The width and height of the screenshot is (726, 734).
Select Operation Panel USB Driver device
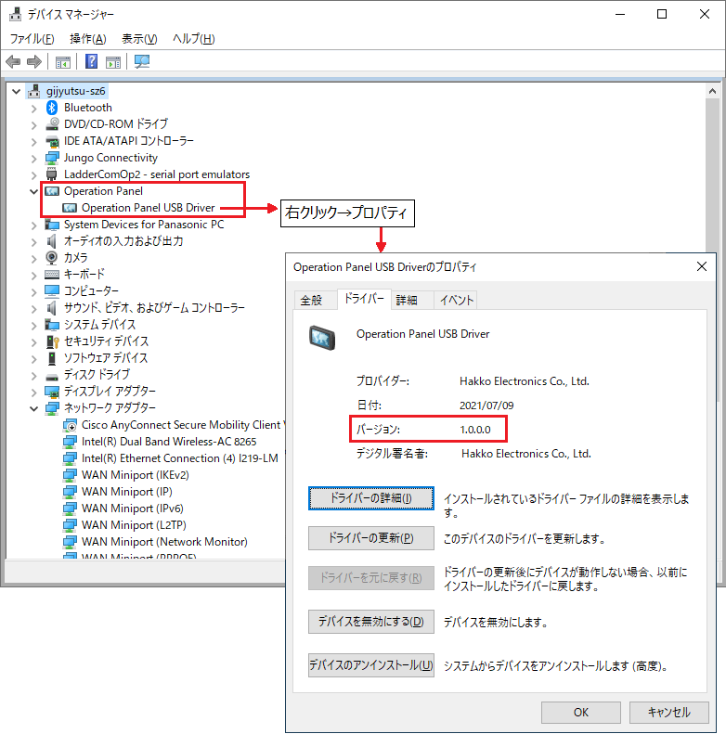[148, 208]
